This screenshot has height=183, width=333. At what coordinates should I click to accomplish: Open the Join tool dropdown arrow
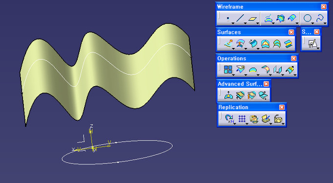coord(233,75)
